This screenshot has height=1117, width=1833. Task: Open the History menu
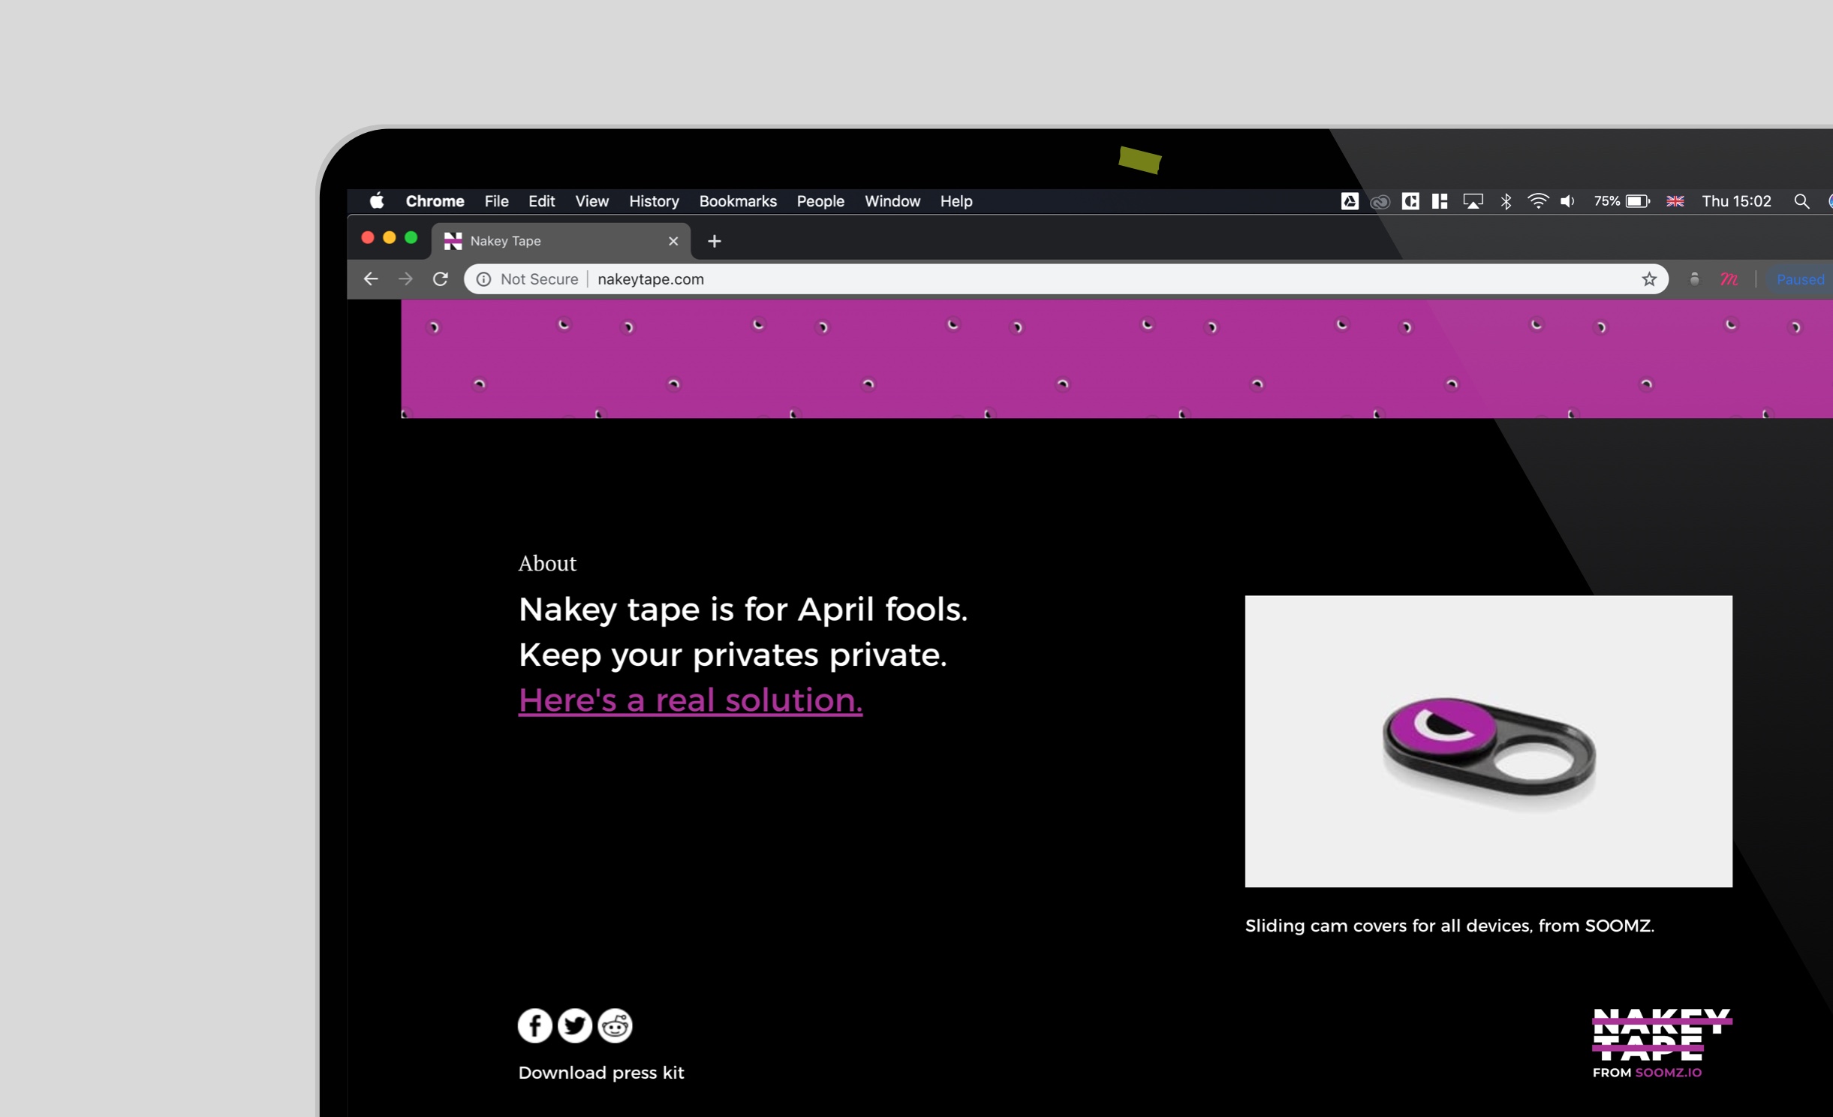[654, 201]
